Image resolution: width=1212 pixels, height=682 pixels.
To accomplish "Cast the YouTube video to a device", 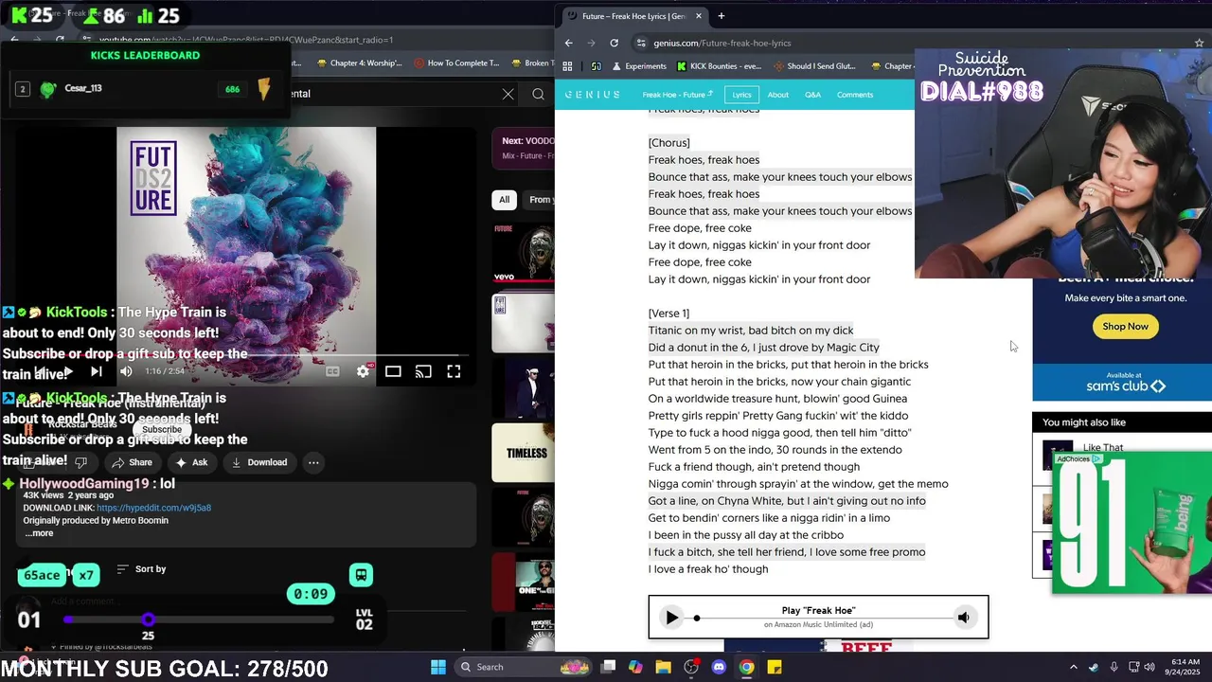I will click(x=423, y=371).
